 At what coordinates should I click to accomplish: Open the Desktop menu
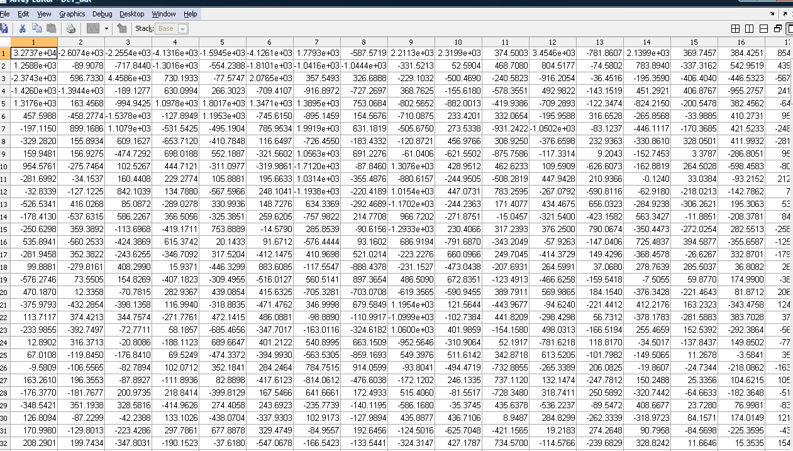[131, 13]
